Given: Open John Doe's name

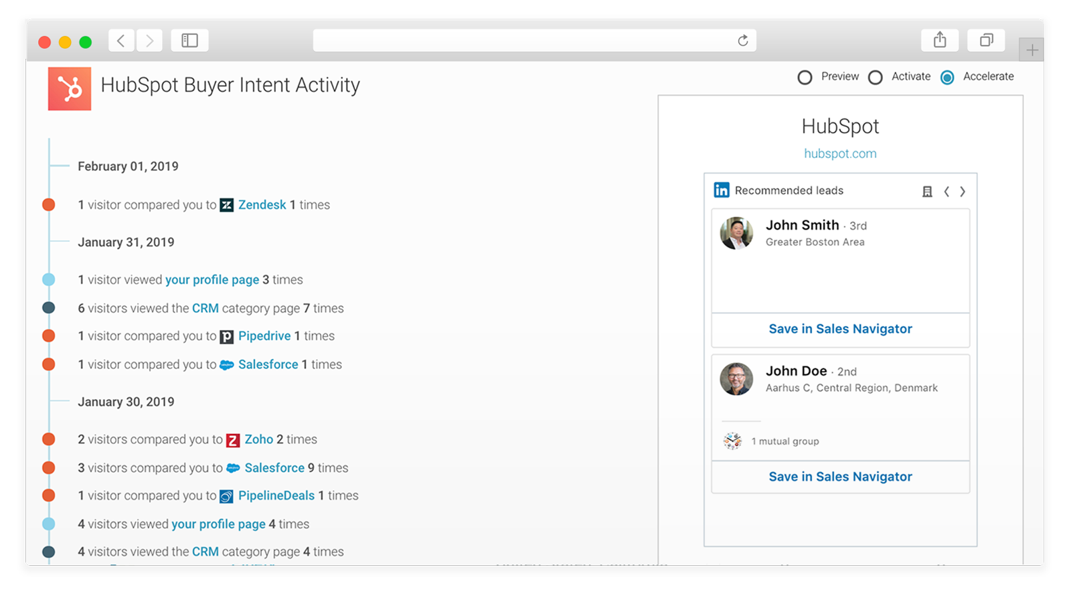Looking at the screenshot, I should coord(797,371).
